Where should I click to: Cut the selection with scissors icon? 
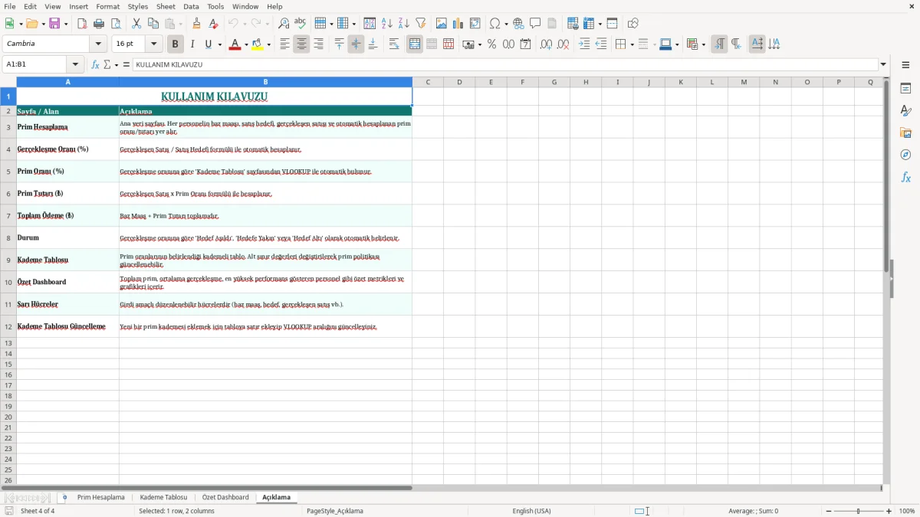tap(136, 24)
